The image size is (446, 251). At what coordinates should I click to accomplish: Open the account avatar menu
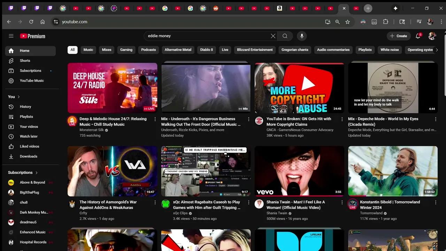pyautogui.click(x=432, y=36)
